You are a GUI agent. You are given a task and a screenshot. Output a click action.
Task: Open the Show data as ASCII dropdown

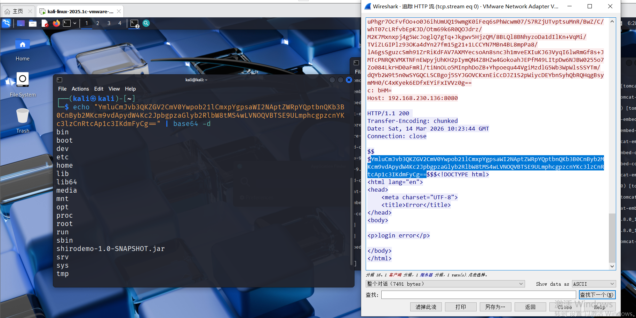coord(594,284)
